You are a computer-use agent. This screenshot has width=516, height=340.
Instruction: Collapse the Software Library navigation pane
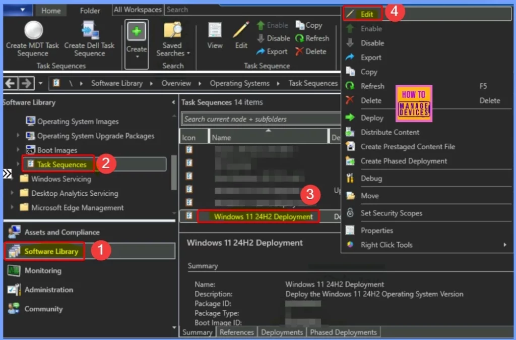173,102
